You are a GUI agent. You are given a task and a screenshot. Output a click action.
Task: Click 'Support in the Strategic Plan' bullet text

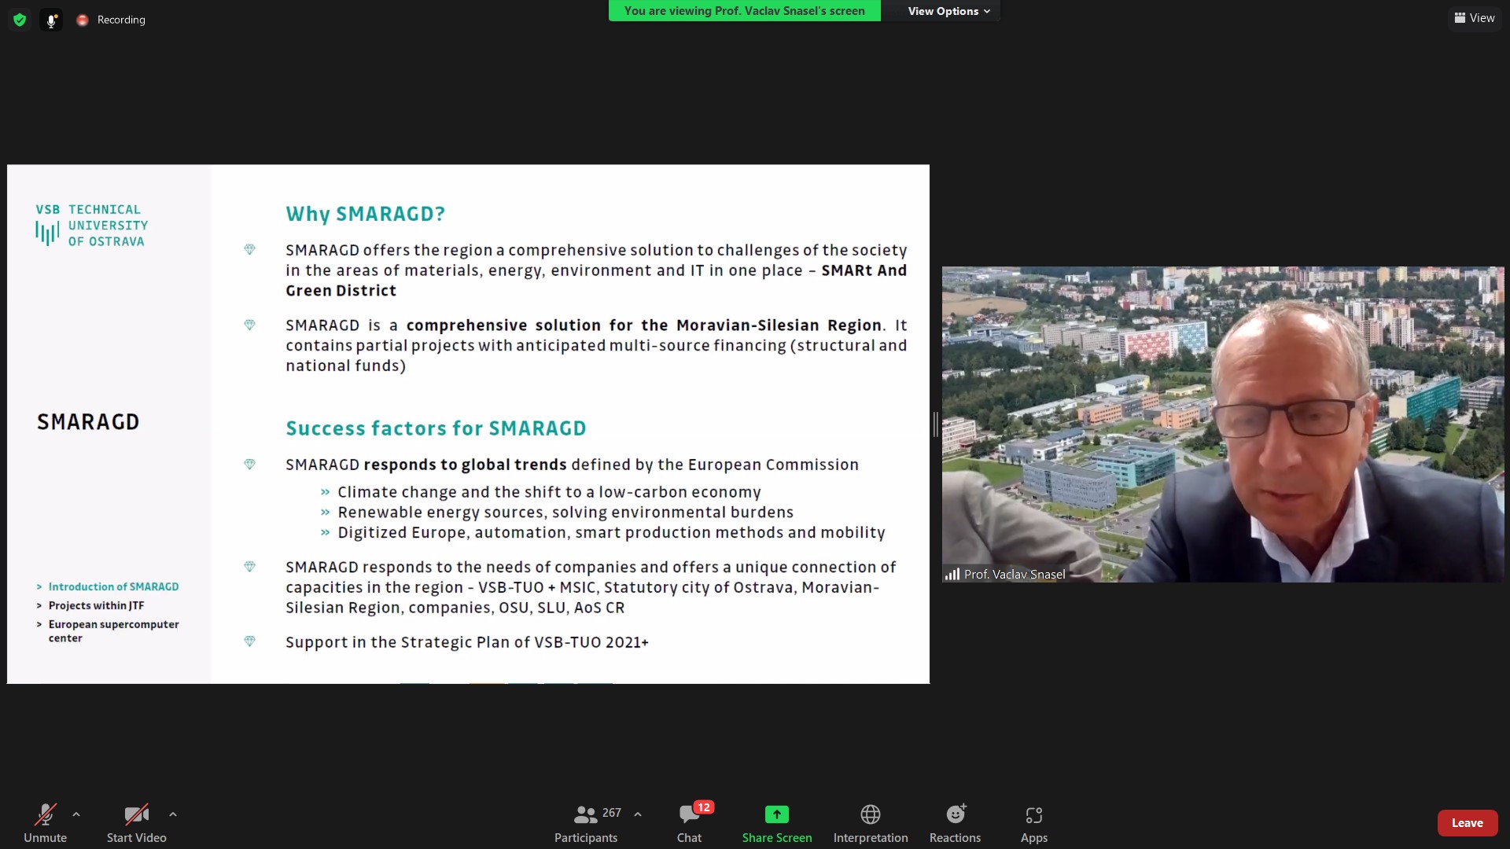coord(467,642)
